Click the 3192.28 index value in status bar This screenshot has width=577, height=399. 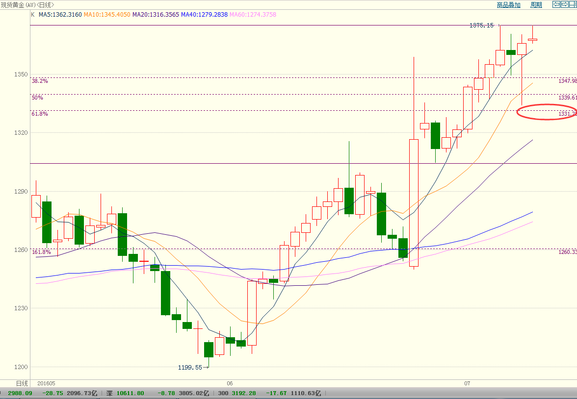(x=243, y=393)
